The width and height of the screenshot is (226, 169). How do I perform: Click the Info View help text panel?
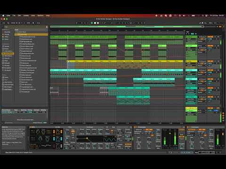coord(14,138)
